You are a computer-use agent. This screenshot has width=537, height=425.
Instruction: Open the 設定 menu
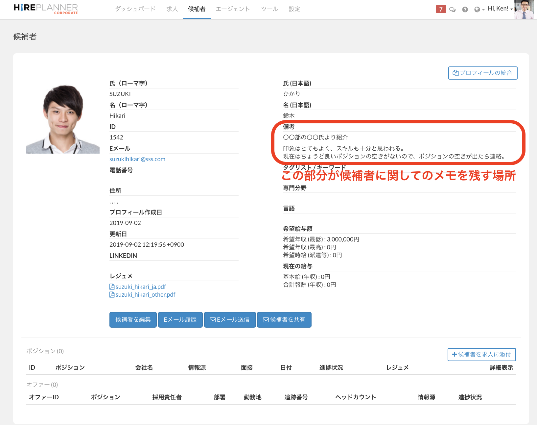[294, 9]
